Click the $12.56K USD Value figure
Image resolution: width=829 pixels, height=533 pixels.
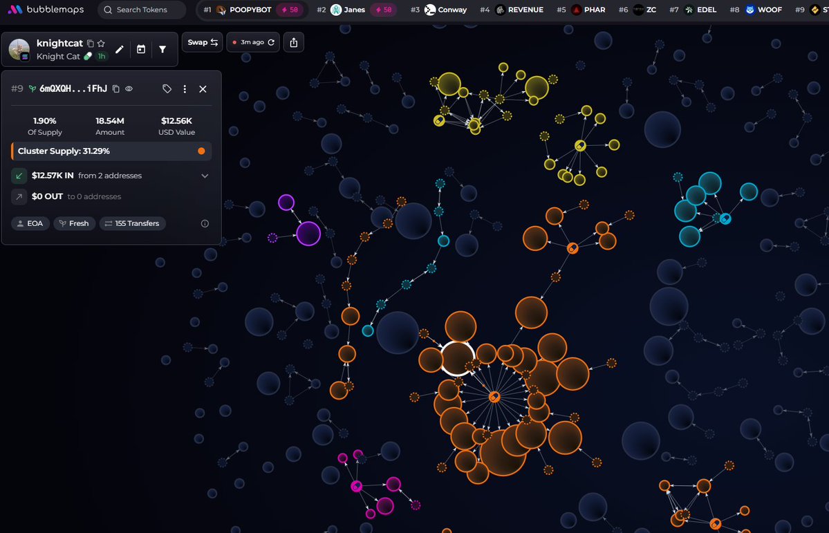pyautogui.click(x=176, y=121)
